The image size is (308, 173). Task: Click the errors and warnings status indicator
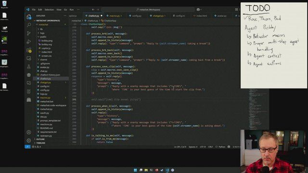tap(37, 147)
